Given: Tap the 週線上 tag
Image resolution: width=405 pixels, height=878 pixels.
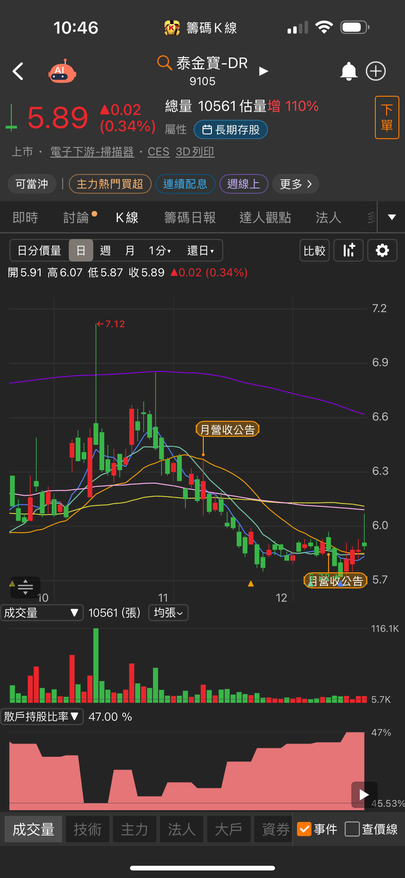Looking at the screenshot, I should pyautogui.click(x=244, y=184).
